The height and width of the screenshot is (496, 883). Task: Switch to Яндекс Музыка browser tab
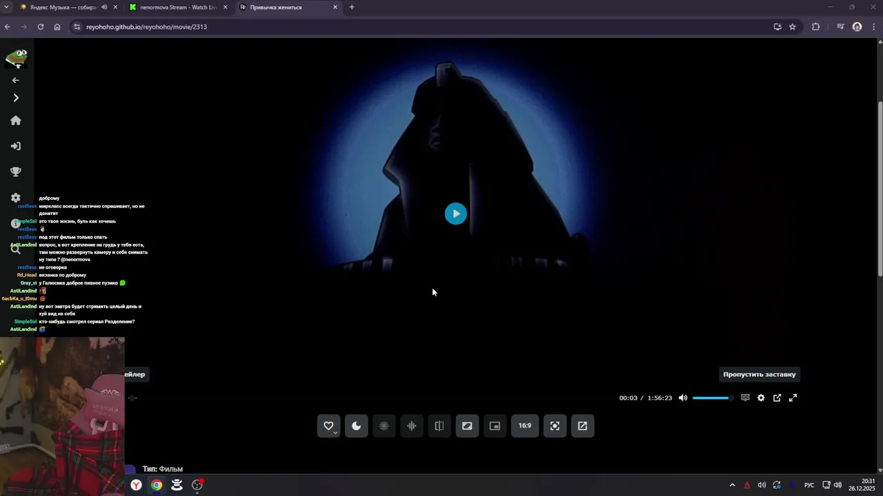click(62, 8)
